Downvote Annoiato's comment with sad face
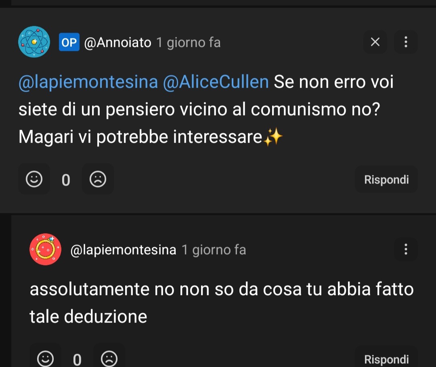The width and height of the screenshot is (436, 367). 98,179
